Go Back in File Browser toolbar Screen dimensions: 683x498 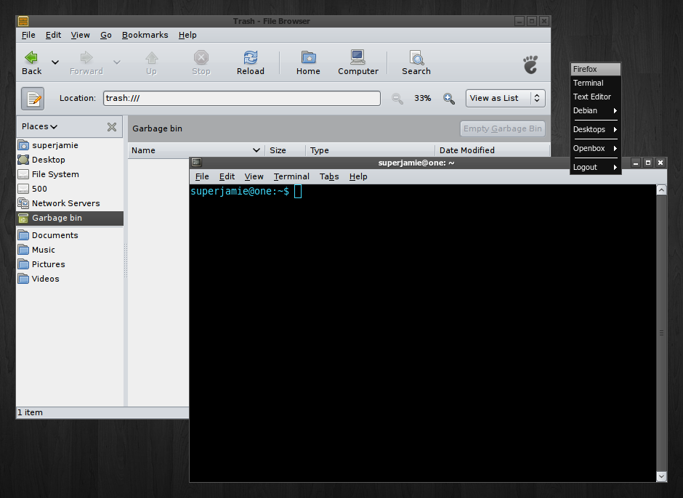[32, 63]
